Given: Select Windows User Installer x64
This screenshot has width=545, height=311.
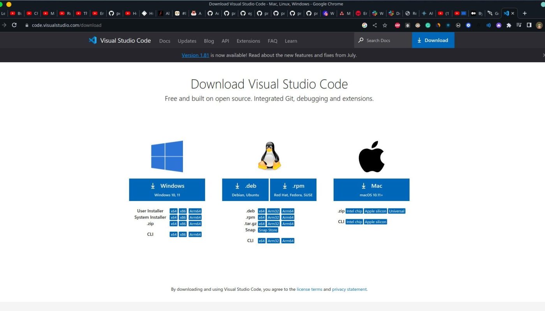Looking at the screenshot, I should [x=174, y=211].
